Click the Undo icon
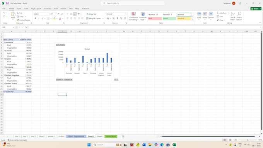 tap(4, 13)
